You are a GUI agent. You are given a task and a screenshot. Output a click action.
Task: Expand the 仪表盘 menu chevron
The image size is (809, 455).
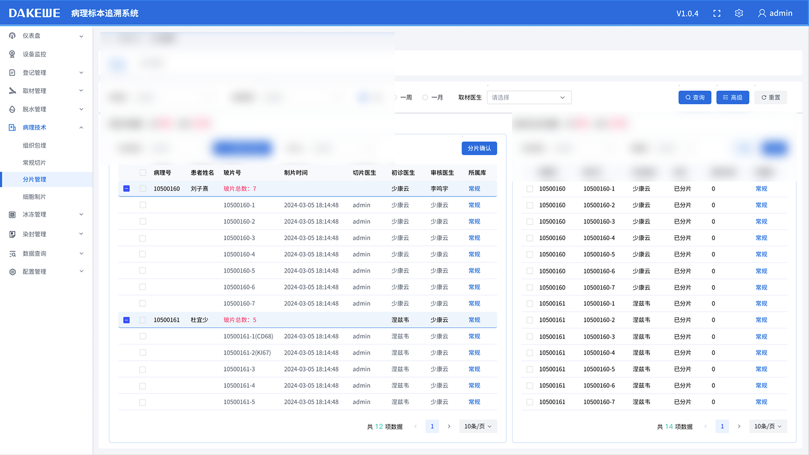point(81,36)
